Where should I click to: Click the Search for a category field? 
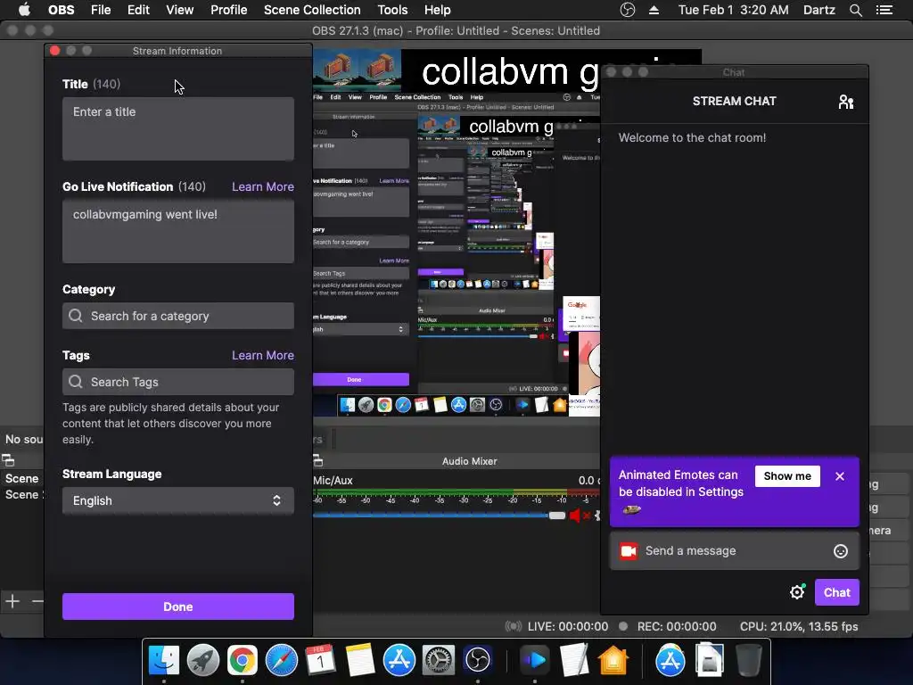[x=178, y=316]
